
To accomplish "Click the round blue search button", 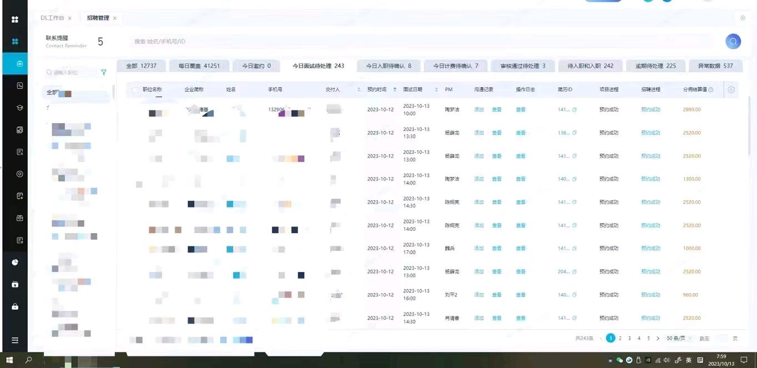I will click(733, 42).
